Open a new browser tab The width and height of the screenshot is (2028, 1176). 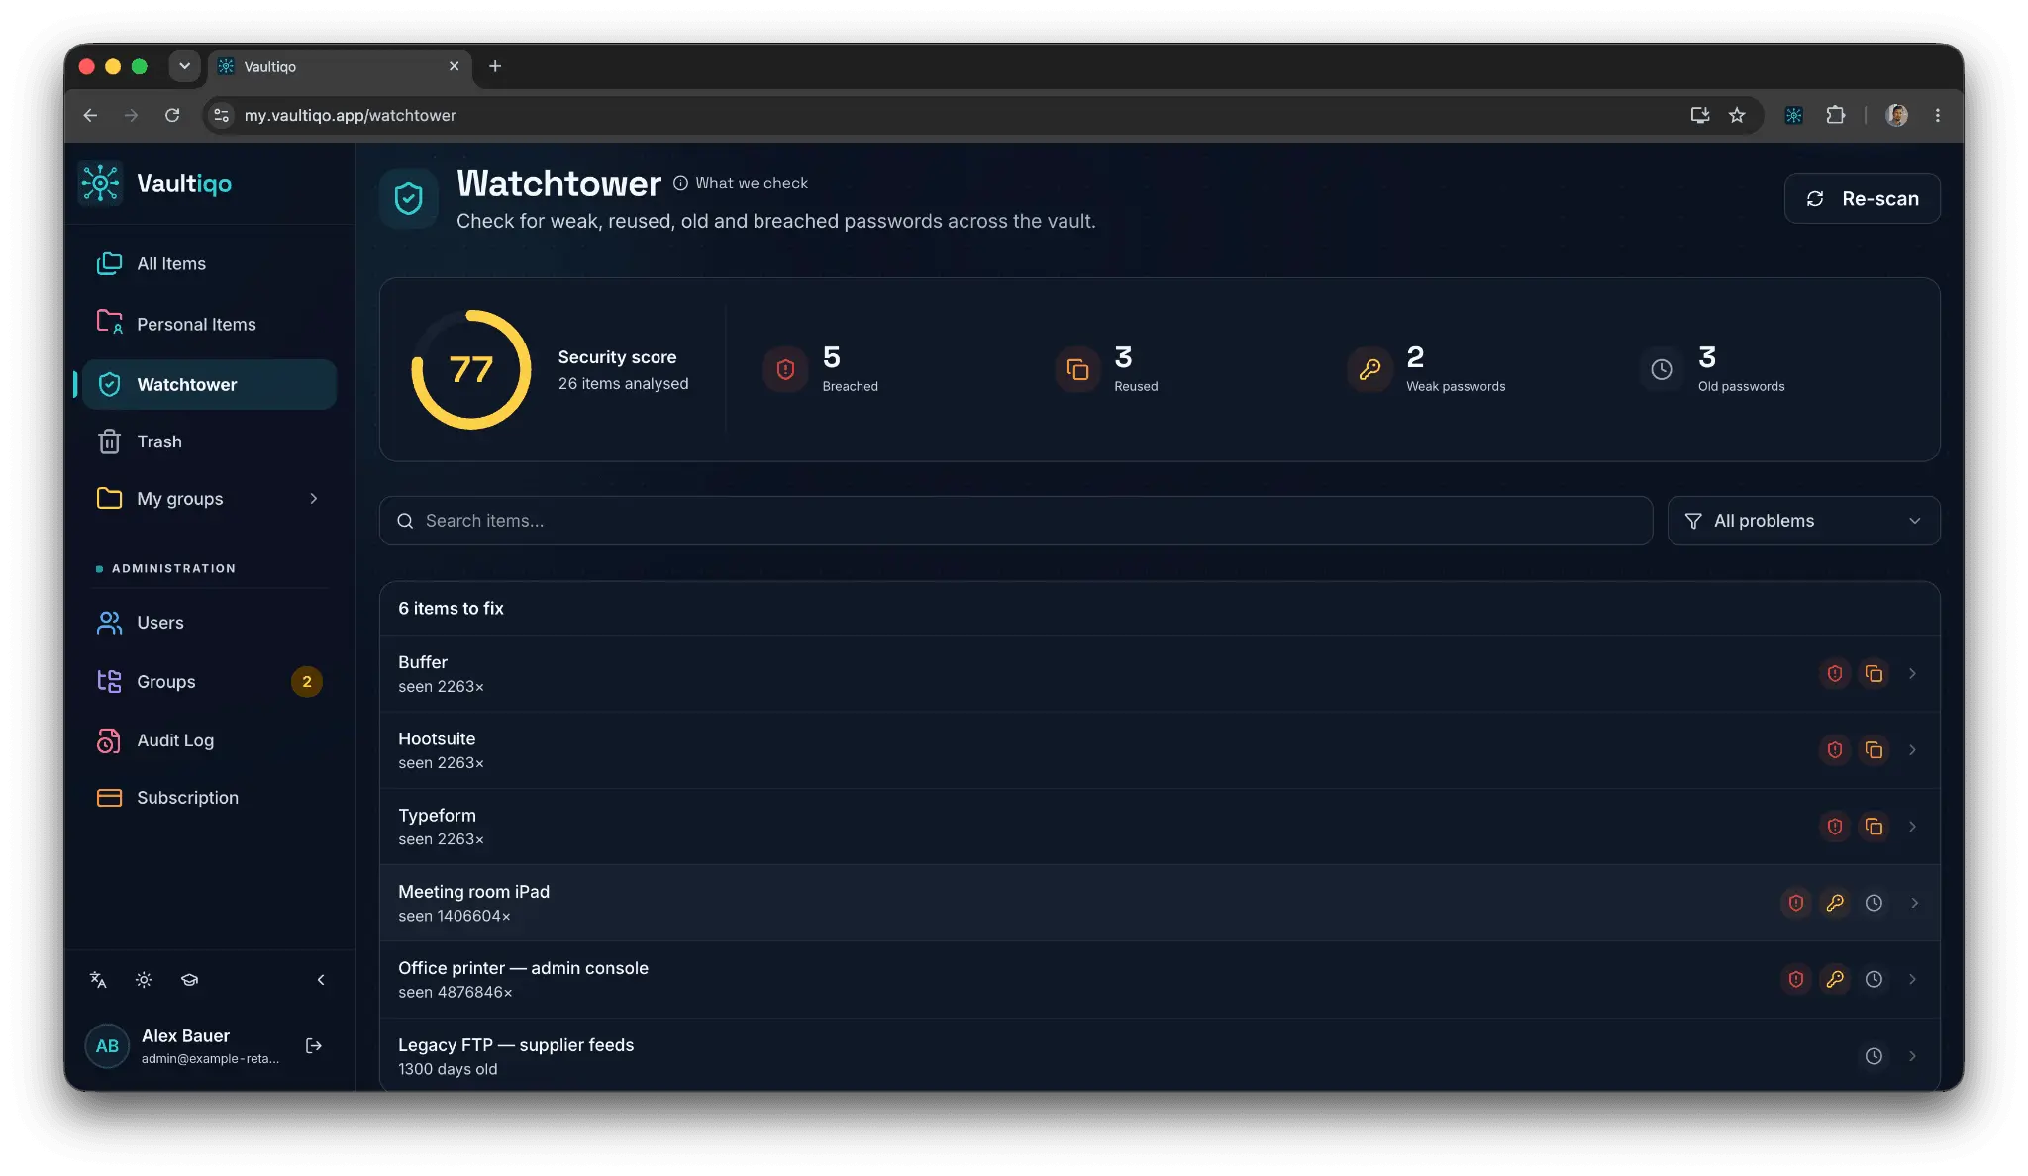pyautogui.click(x=495, y=66)
